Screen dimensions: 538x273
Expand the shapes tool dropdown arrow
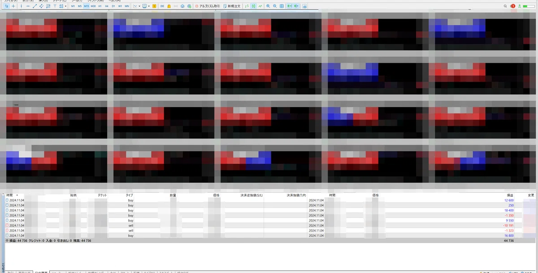tap(65, 6)
